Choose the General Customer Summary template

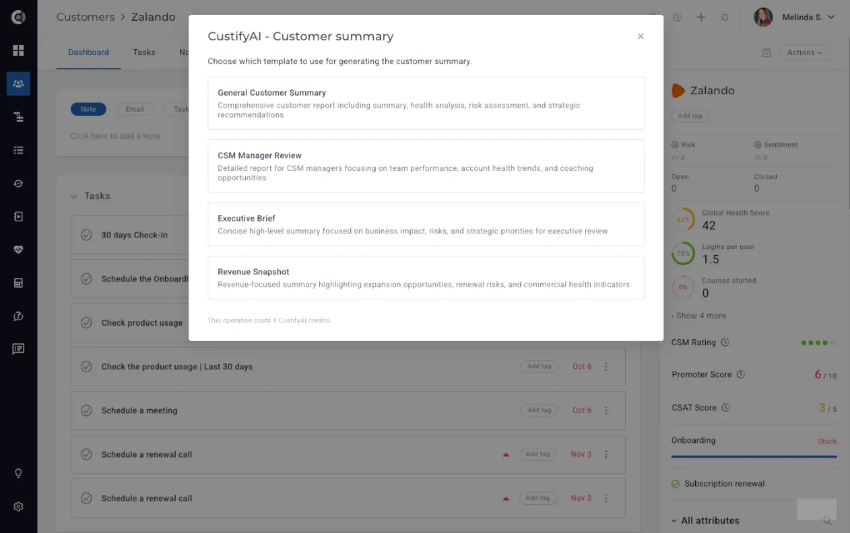tap(426, 103)
